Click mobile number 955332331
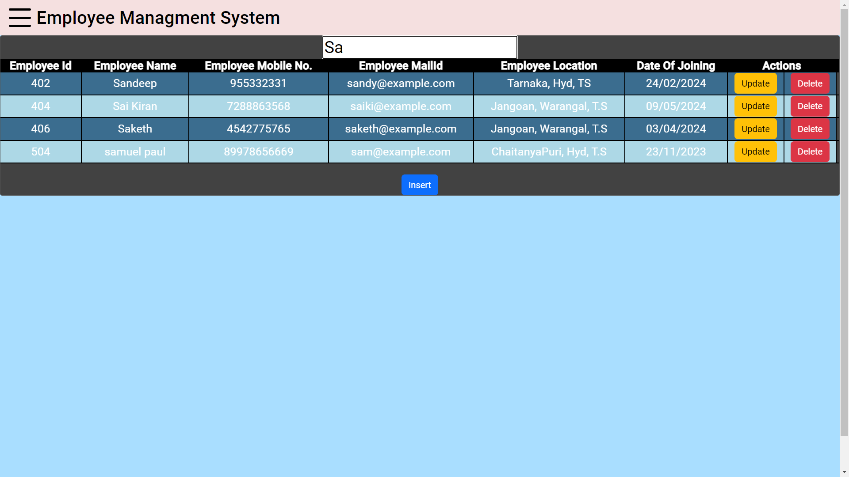This screenshot has width=849, height=477. tap(258, 83)
